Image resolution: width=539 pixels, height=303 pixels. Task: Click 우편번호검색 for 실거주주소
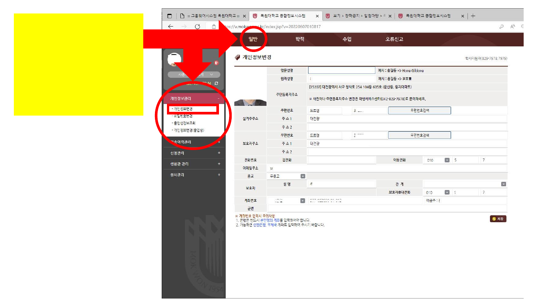pos(419,111)
